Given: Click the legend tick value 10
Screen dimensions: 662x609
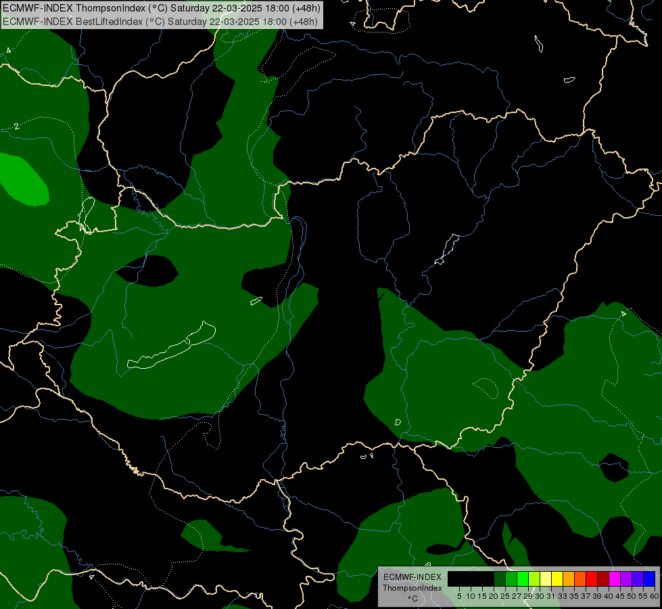Looking at the screenshot, I should point(471,596).
